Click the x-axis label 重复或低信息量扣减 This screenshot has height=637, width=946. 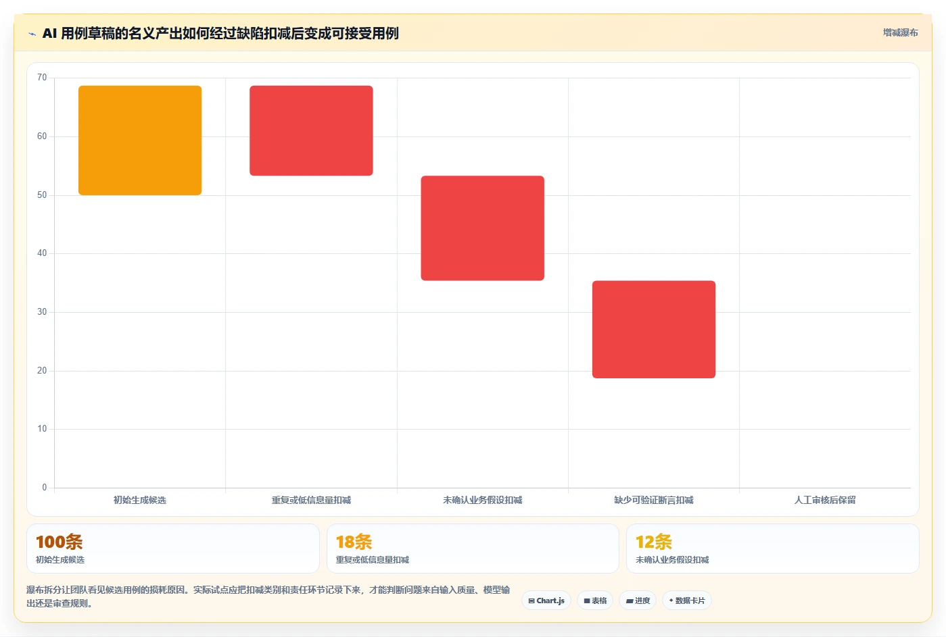click(x=311, y=500)
